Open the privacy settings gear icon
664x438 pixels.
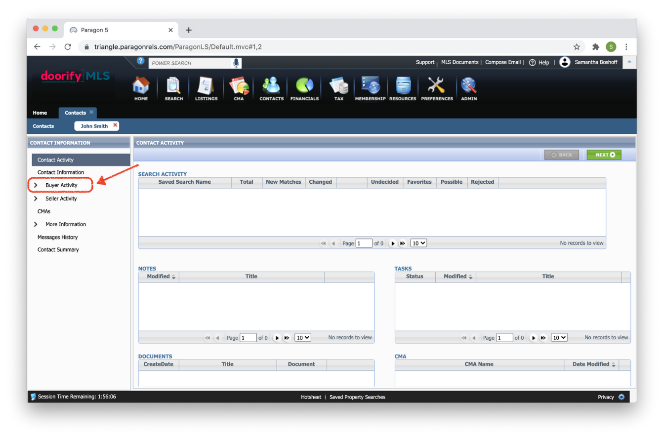(622, 397)
